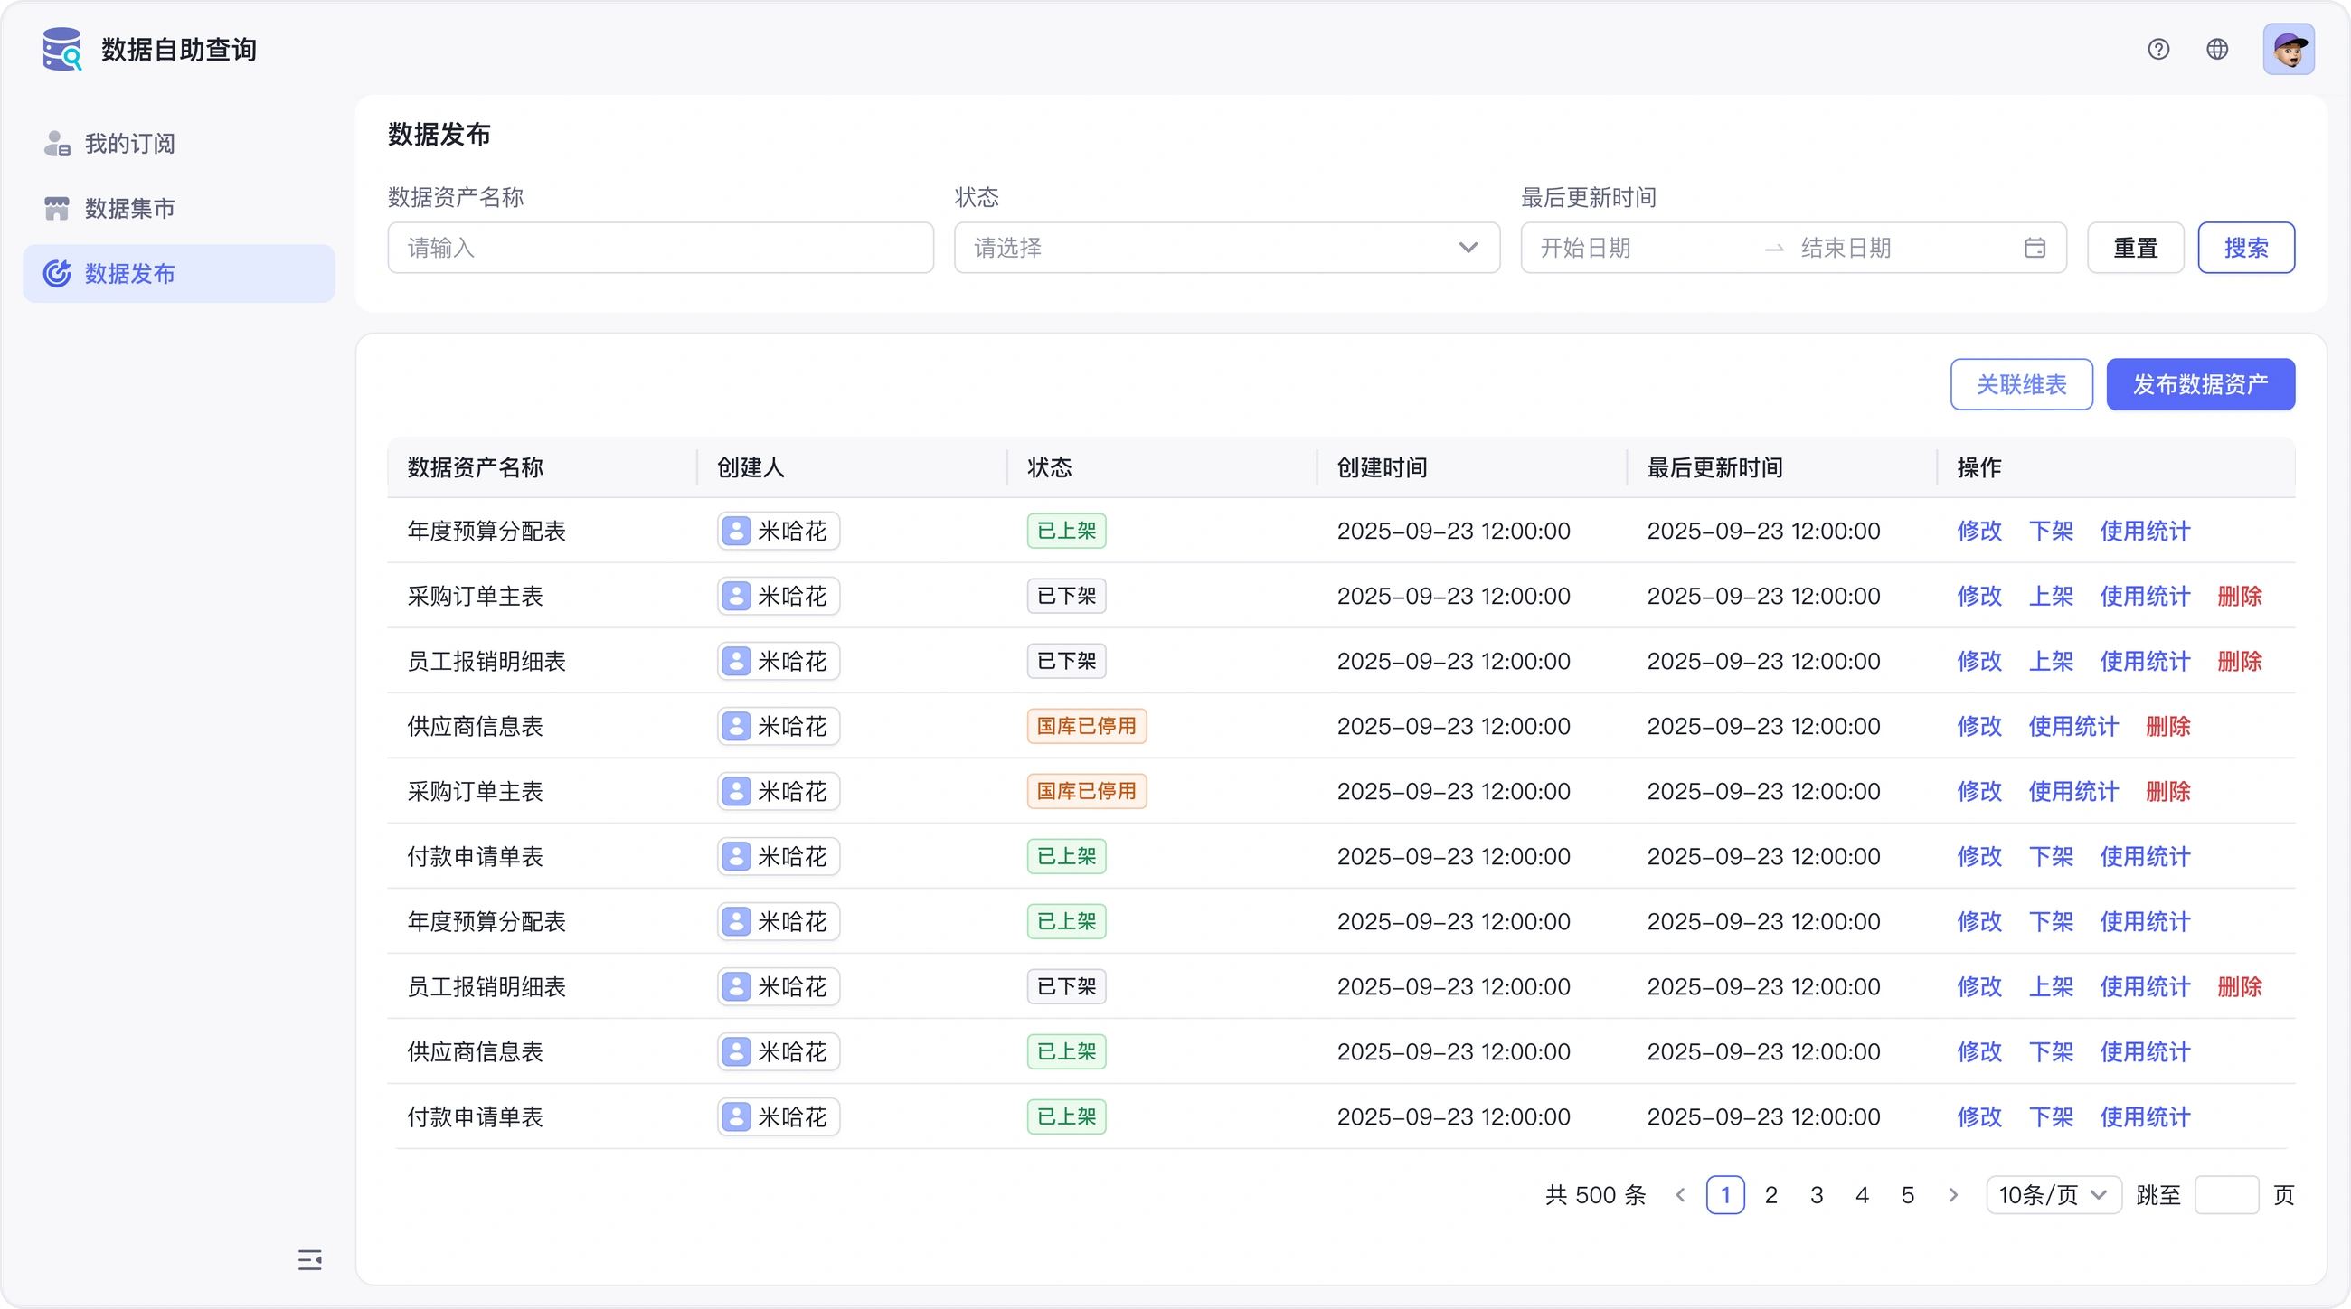Screen dimensions: 2351x1309
Task: Click 修改 for first 员工报销明细表 row
Action: 1978,662
